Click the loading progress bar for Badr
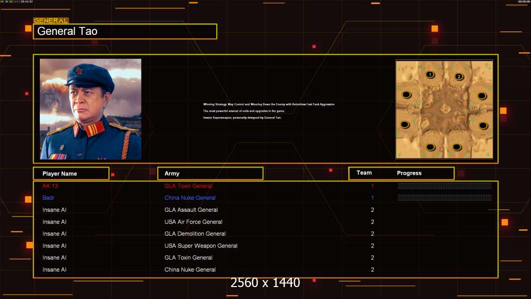 pyautogui.click(x=445, y=197)
